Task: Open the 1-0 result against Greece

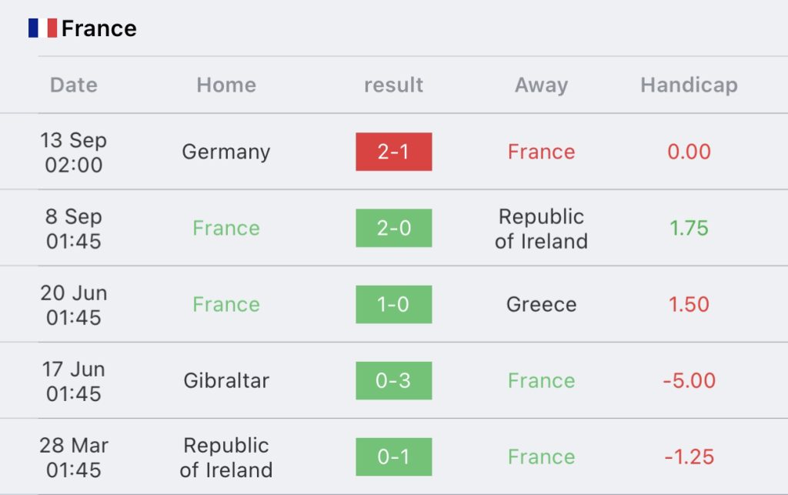Action: click(x=394, y=305)
